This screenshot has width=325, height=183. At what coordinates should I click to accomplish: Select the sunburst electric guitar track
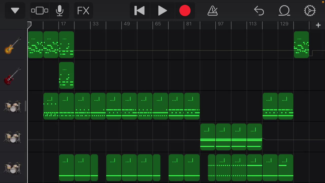13,46
